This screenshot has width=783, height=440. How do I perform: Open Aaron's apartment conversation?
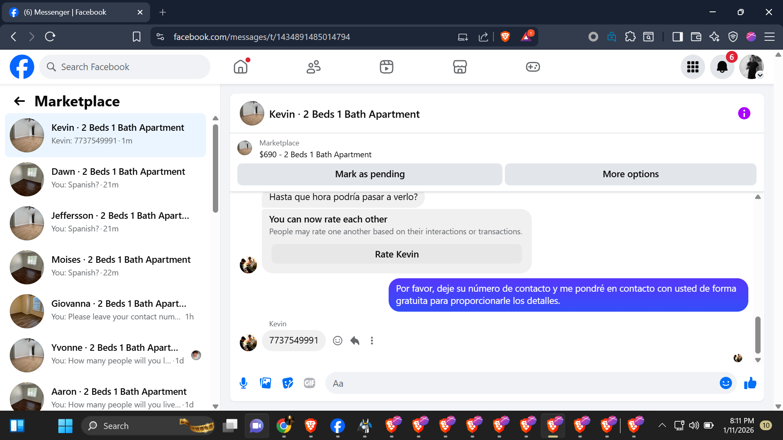pyautogui.click(x=105, y=394)
